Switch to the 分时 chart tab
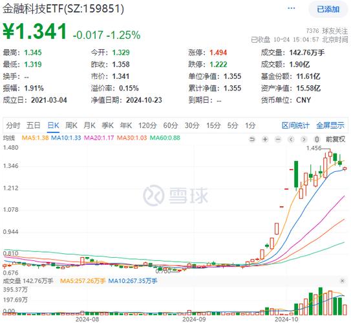This screenshot has height=323, width=351. [x=13, y=125]
